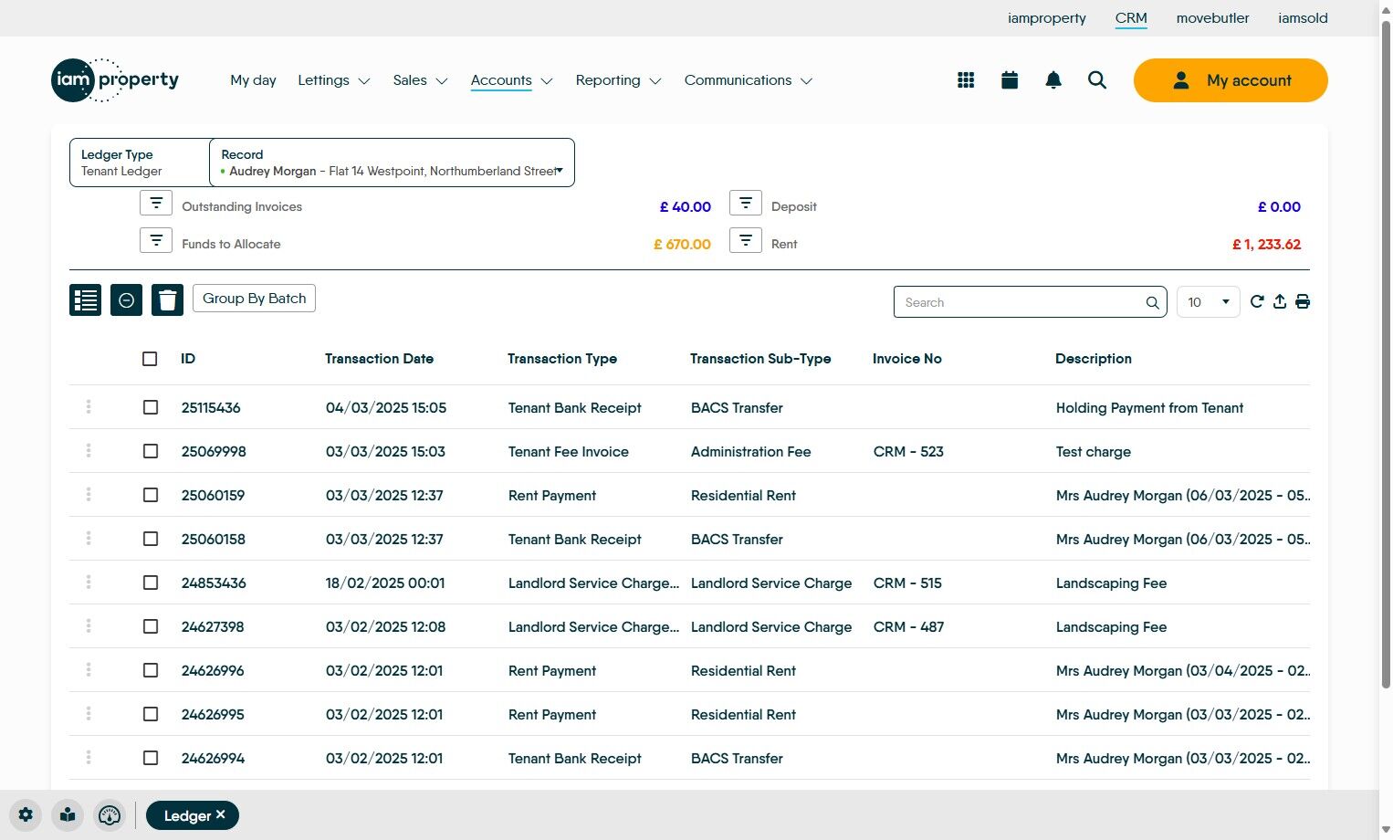Click the magnifier search icon in header
This screenshot has width=1393, height=840.
[1097, 80]
